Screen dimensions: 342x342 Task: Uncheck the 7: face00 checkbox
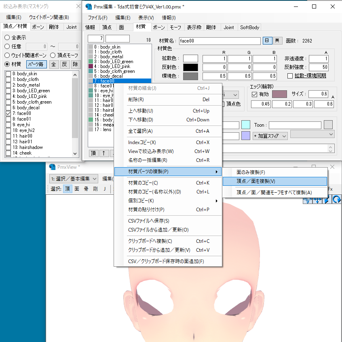pos(8,113)
